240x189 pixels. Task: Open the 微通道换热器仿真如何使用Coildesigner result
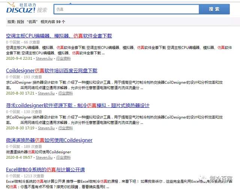[49, 140]
